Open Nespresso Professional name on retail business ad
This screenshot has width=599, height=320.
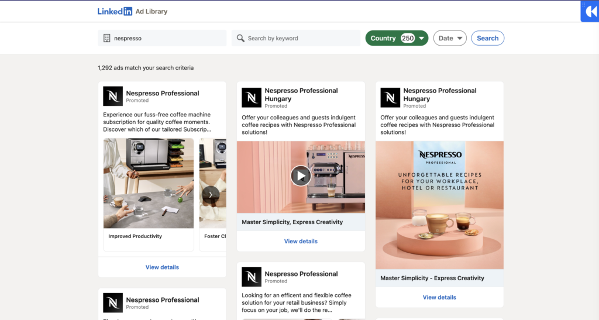click(x=301, y=274)
